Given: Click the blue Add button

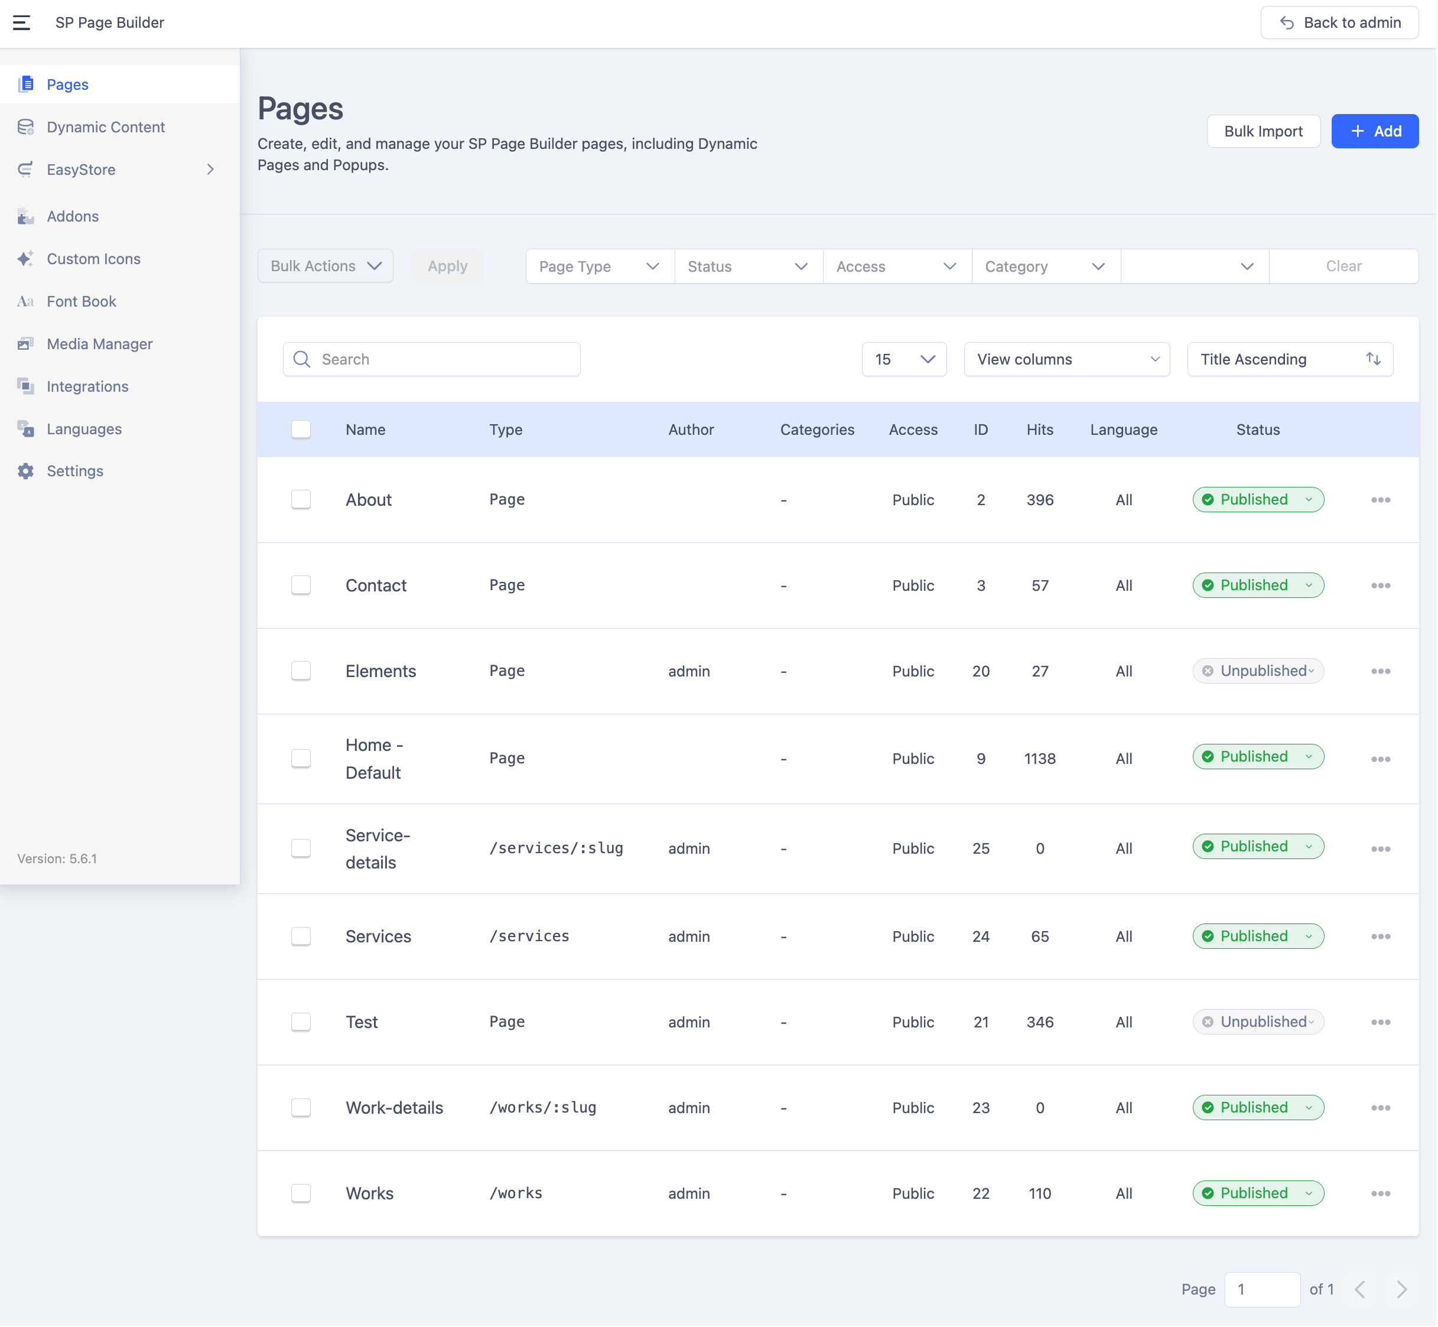Looking at the screenshot, I should point(1374,131).
